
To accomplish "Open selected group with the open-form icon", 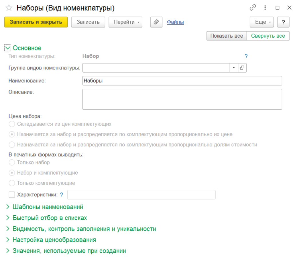I will tap(242, 68).
